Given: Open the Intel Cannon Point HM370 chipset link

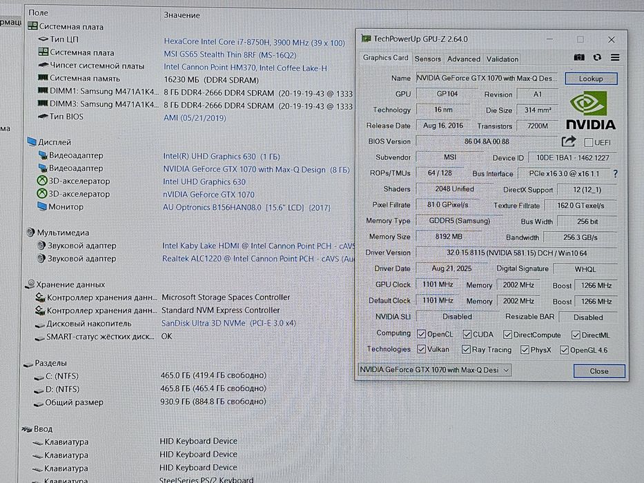Looking at the screenshot, I should point(245,68).
